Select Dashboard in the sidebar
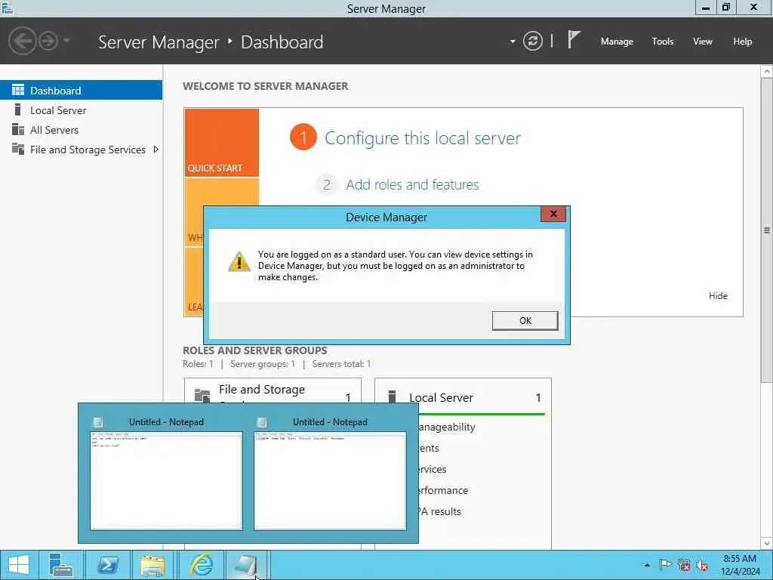773x580 pixels. click(x=81, y=91)
